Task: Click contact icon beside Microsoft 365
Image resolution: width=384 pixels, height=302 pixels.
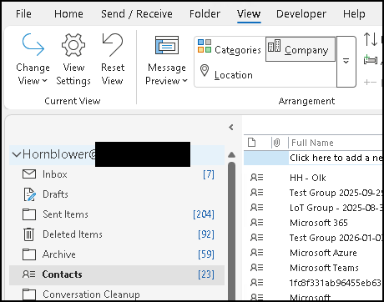Action: point(256,223)
